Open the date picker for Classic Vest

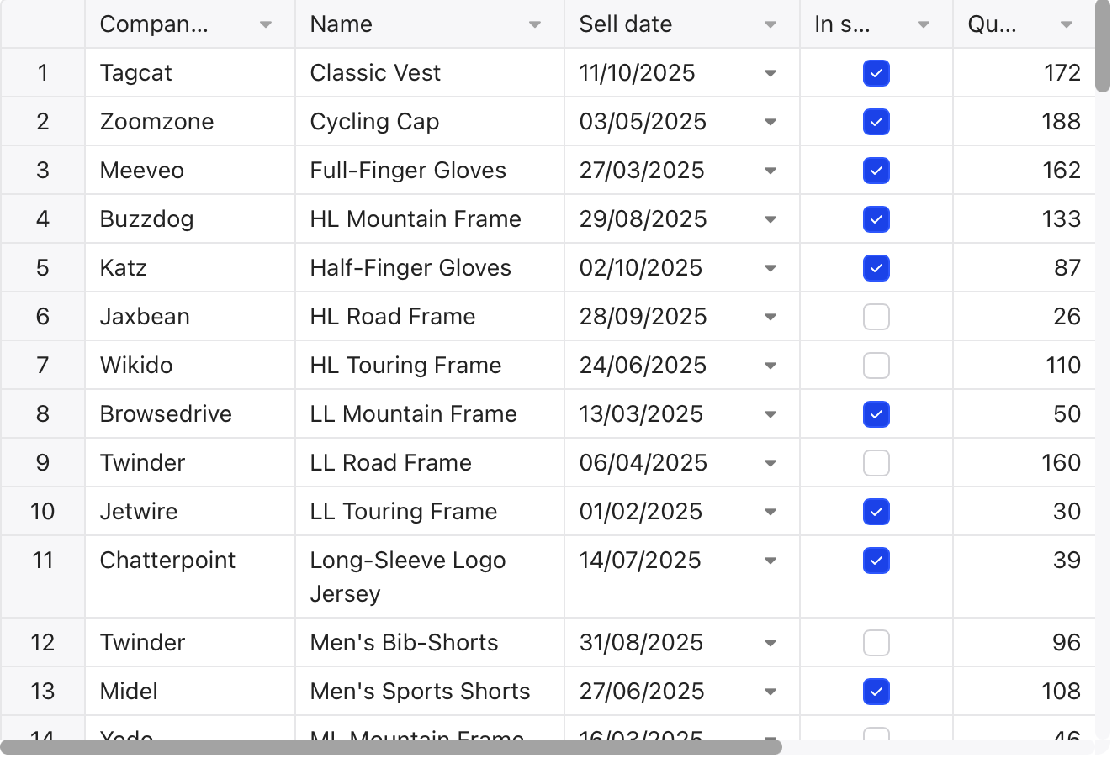(x=770, y=73)
